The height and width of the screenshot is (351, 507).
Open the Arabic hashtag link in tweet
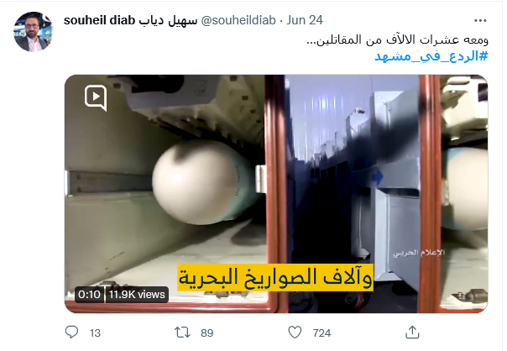431,56
